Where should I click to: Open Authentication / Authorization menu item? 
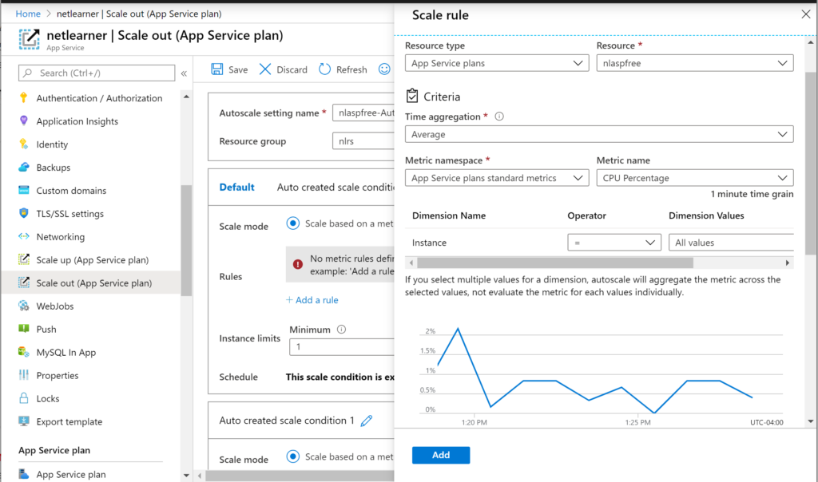click(x=99, y=98)
